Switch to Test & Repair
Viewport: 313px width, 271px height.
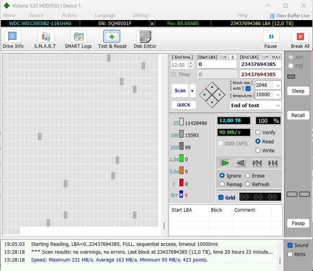pyautogui.click(x=112, y=40)
